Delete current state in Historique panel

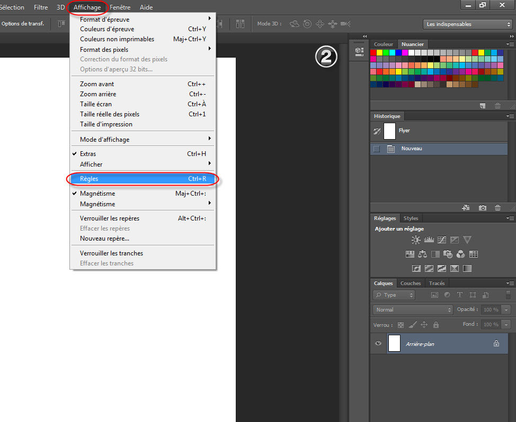497,207
